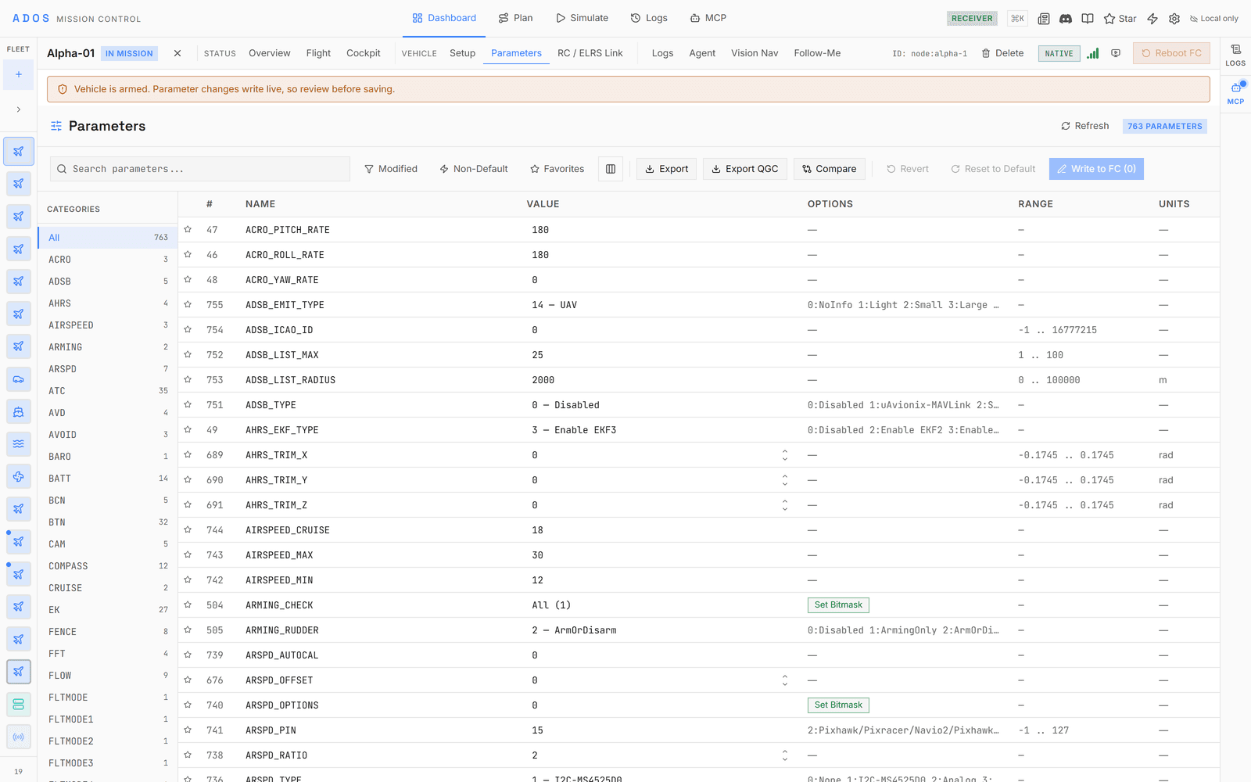Toggle the Modified filter
Screen dimensions: 1251x782
(391, 169)
